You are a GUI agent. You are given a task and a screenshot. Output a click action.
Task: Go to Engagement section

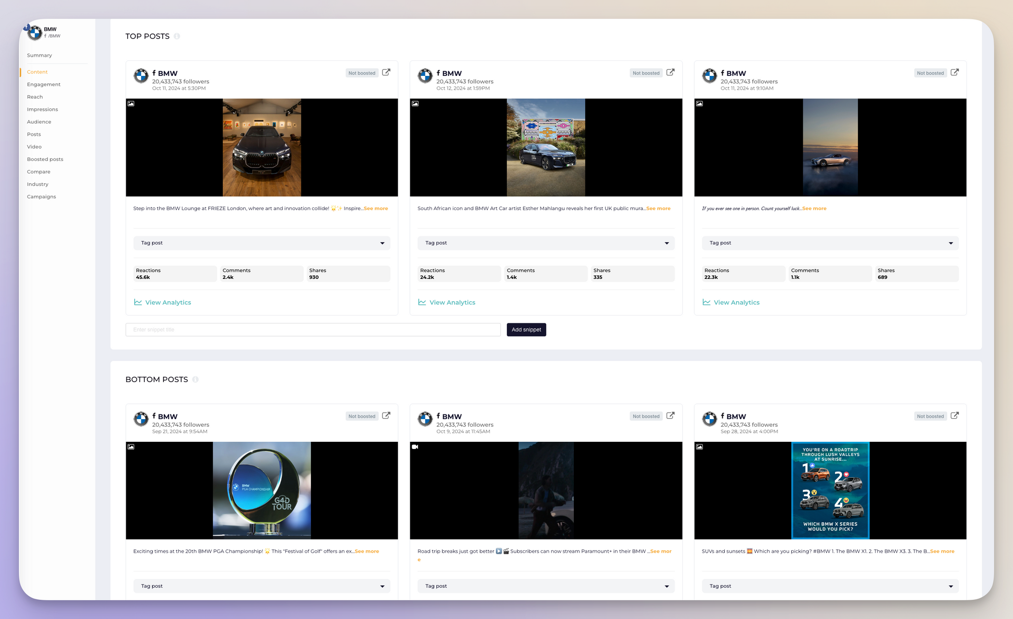pyautogui.click(x=44, y=85)
